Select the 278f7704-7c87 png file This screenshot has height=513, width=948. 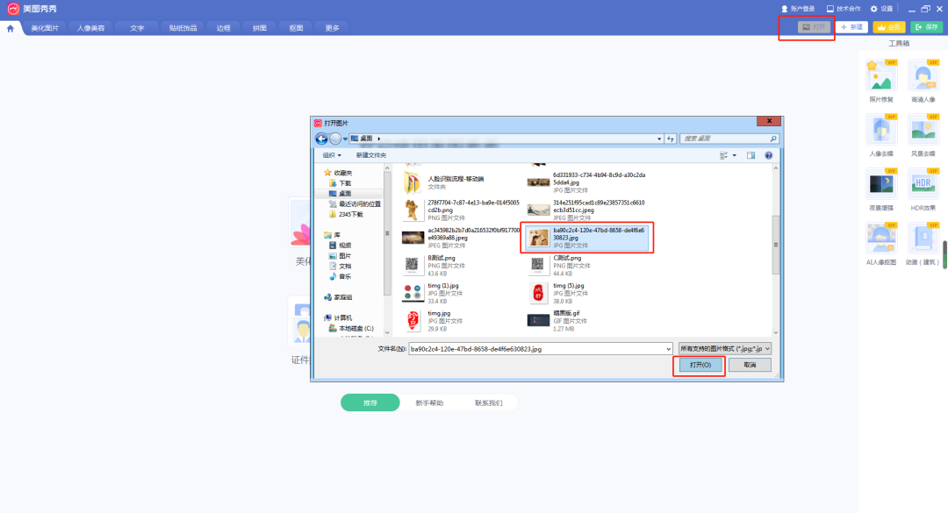click(x=461, y=210)
